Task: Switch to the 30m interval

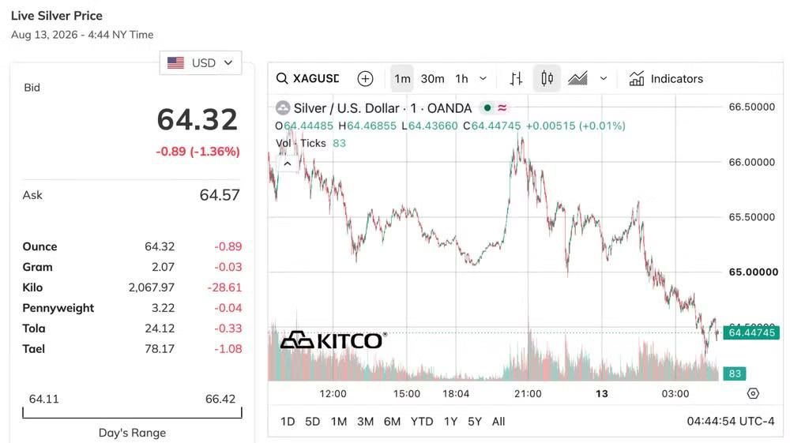Action: click(x=432, y=78)
